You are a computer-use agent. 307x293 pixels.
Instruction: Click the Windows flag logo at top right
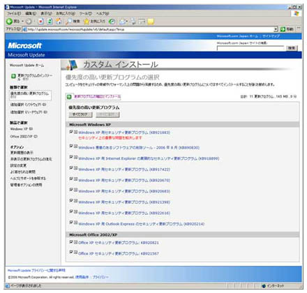click(x=297, y=13)
